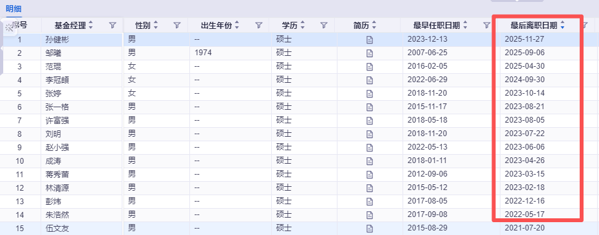Click birth year cell 1974
Screen dimensions: 599x235
pos(203,53)
